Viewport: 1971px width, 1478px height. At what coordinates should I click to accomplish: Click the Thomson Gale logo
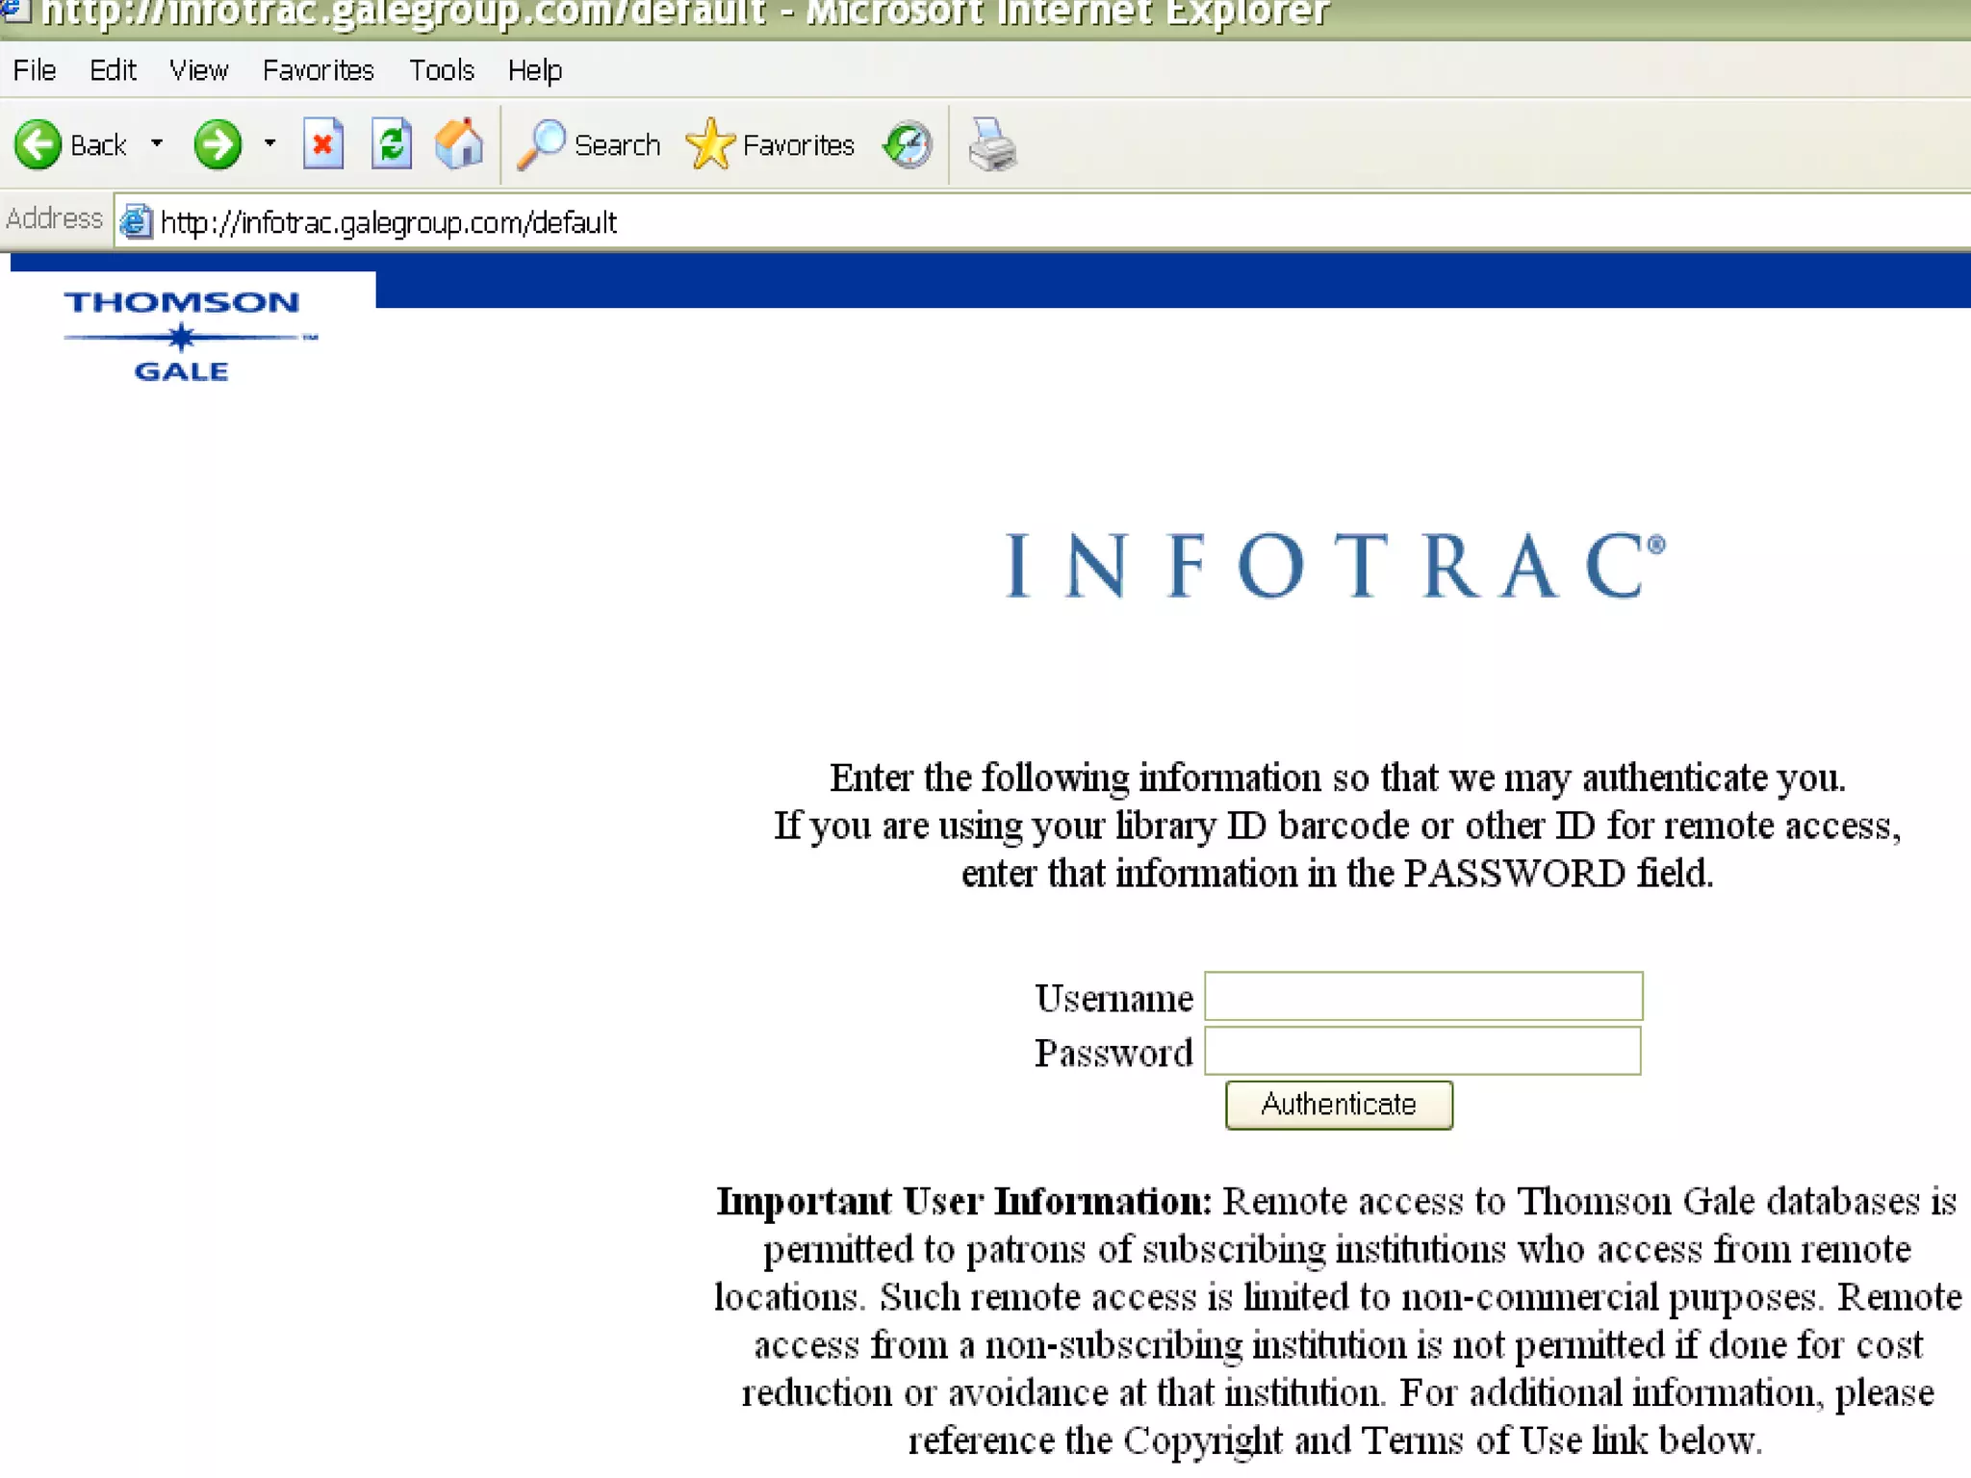point(183,336)
